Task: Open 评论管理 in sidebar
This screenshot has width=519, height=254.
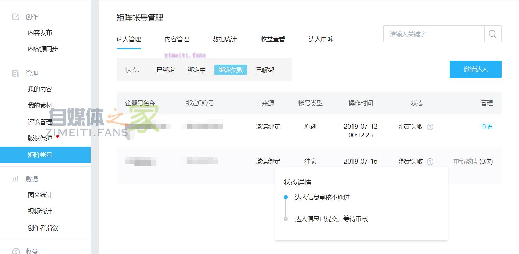Action: tap(40, 122)
